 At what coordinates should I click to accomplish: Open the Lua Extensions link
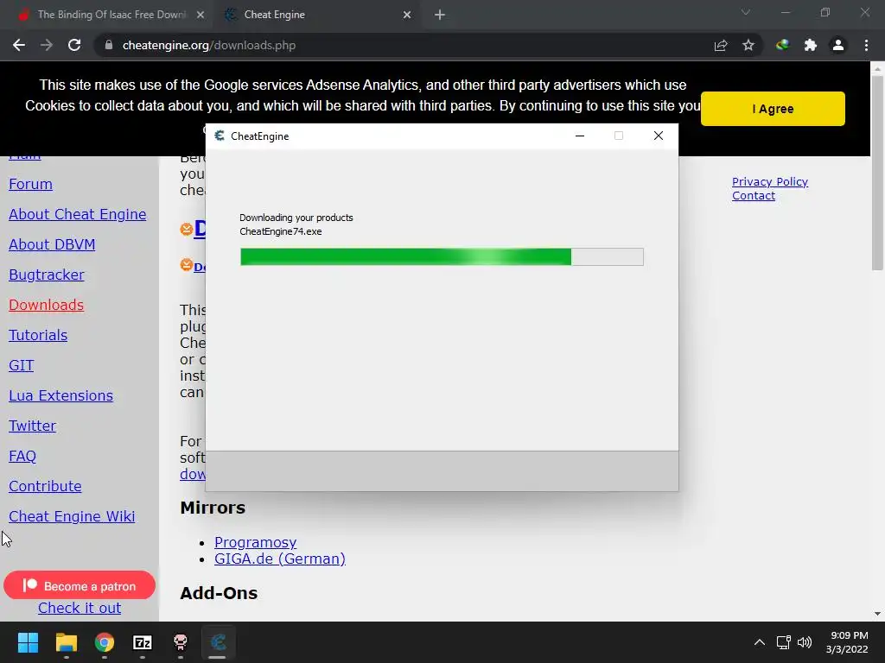[x=61, y=395]
